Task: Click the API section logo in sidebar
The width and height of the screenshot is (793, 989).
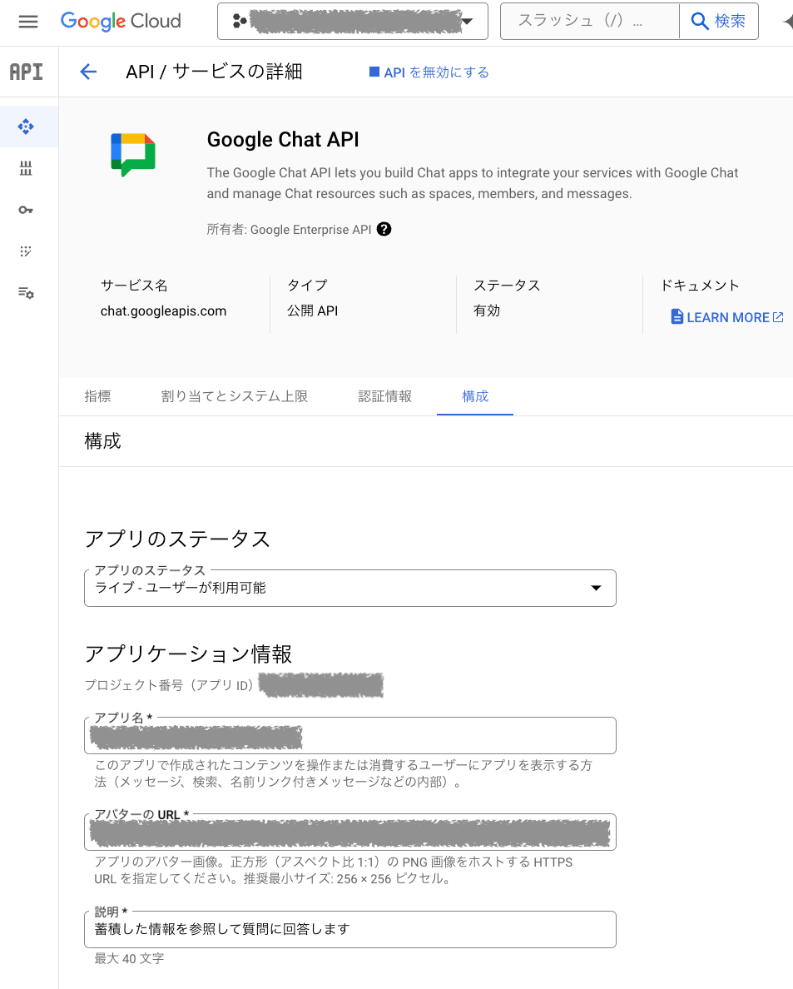Action: tap(27, 72)
